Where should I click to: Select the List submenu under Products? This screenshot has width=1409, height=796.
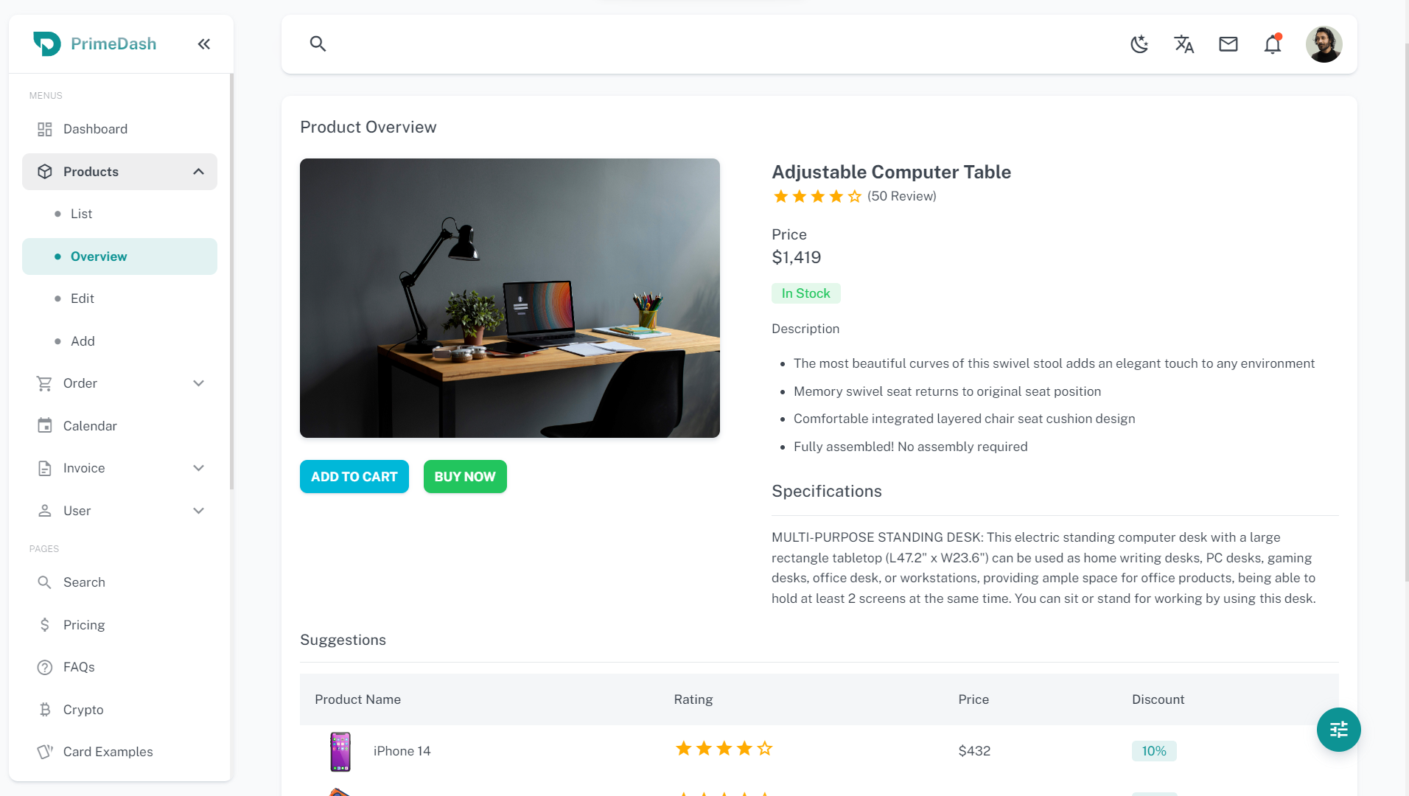pyautogui.click(x=81, y=214)
